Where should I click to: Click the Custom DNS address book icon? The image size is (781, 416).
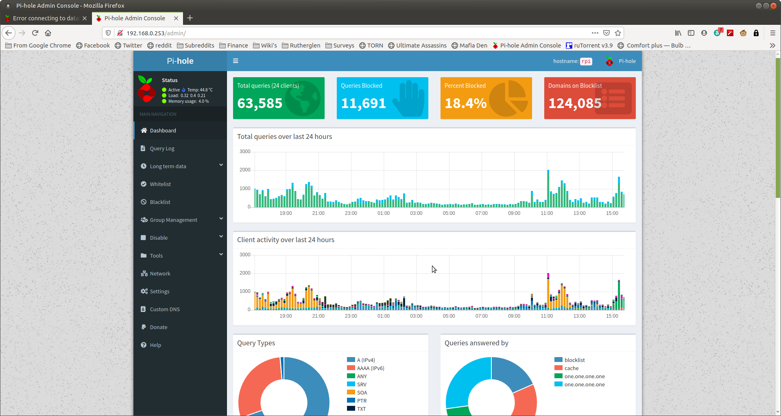(143, 309)
